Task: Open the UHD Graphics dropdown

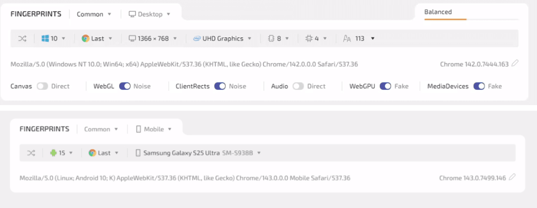Action: [x=222, y=38]
